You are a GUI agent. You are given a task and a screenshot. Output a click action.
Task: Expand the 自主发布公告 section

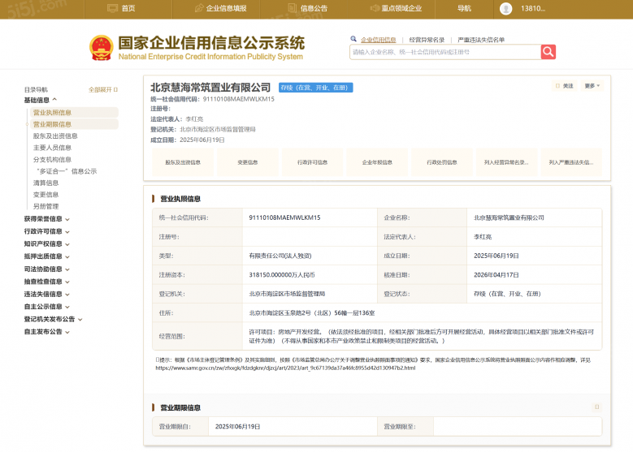tap(47, 332)
